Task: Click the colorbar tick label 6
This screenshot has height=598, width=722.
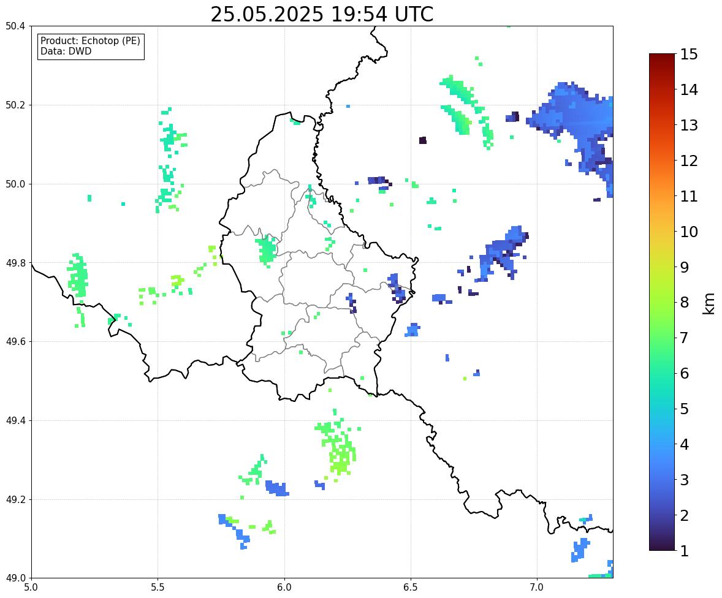Action: click(685, 373)
